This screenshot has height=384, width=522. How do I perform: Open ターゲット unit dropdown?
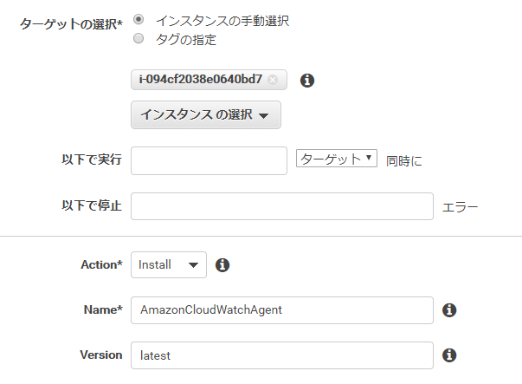[x=337, y=159]
